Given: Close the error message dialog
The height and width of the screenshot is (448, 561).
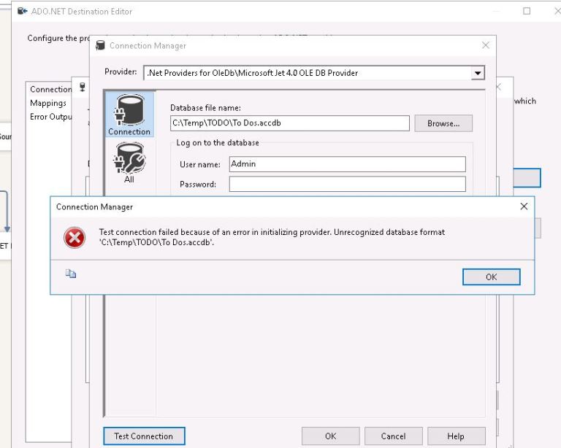Looking at the screenshot, I should (x=524, y=206).
